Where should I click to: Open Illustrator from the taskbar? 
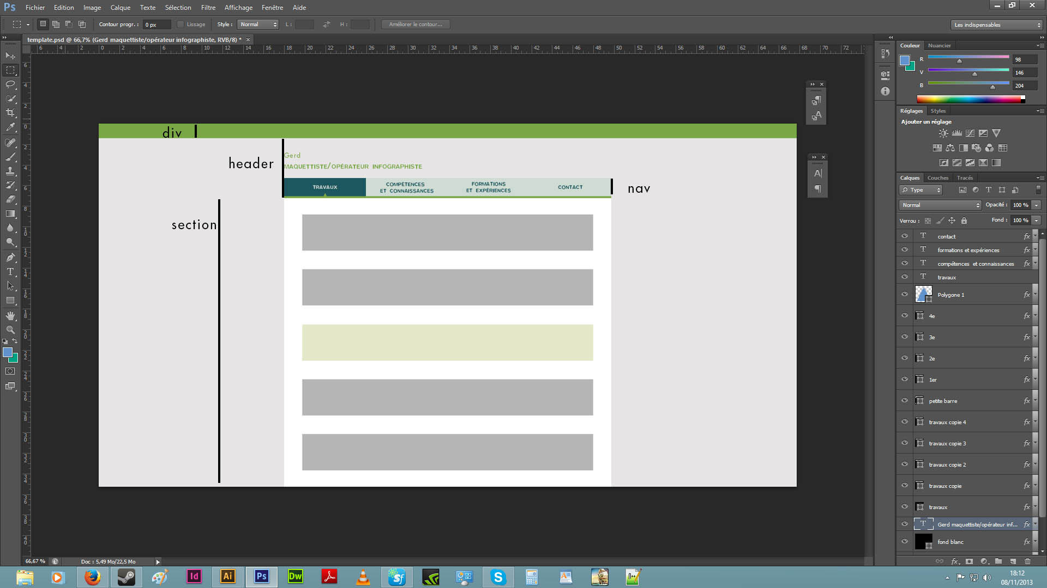click(228, 577)
